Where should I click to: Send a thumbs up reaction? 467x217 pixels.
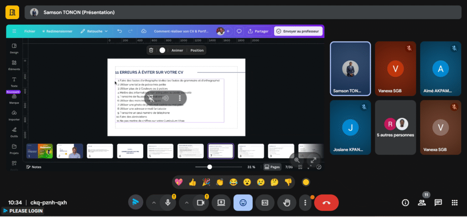click(192, 182)
